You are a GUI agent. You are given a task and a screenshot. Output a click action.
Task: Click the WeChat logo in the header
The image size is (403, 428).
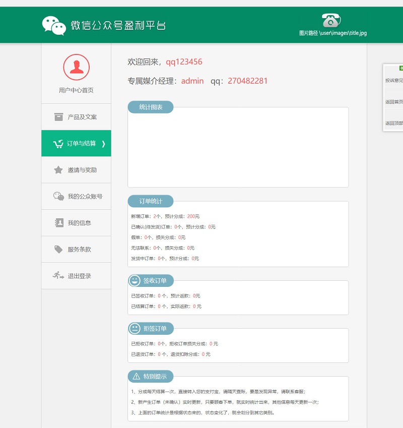[x=53, y=24]
